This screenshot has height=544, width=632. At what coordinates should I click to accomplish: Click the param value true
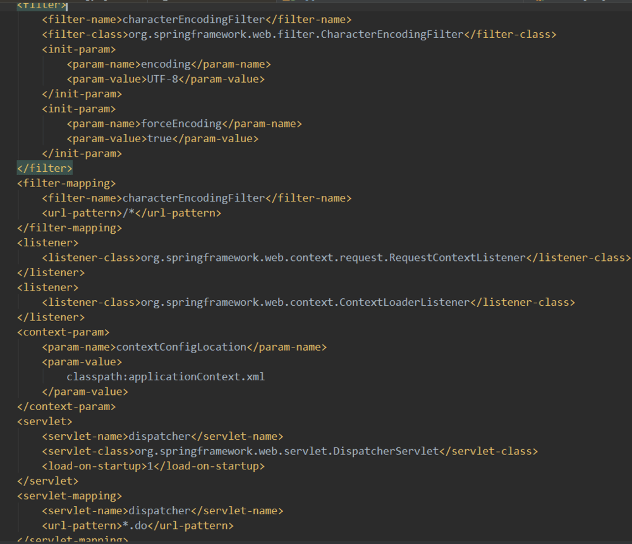coord(160,138)
